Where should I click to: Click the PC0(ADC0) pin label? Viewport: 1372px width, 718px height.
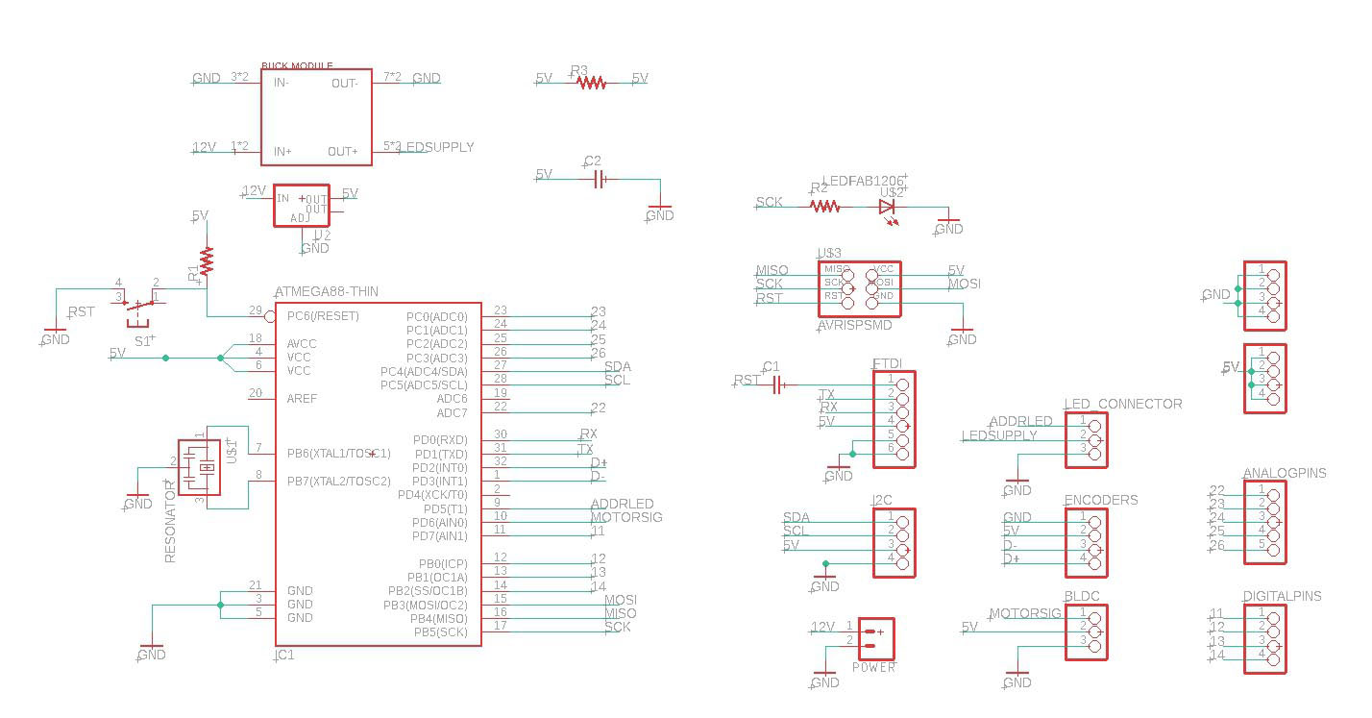[x=437, y=316]
